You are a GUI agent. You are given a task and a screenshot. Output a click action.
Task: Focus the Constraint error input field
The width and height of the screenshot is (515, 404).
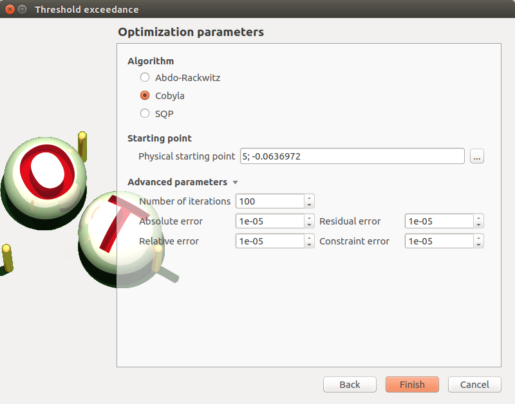(438, 241)
